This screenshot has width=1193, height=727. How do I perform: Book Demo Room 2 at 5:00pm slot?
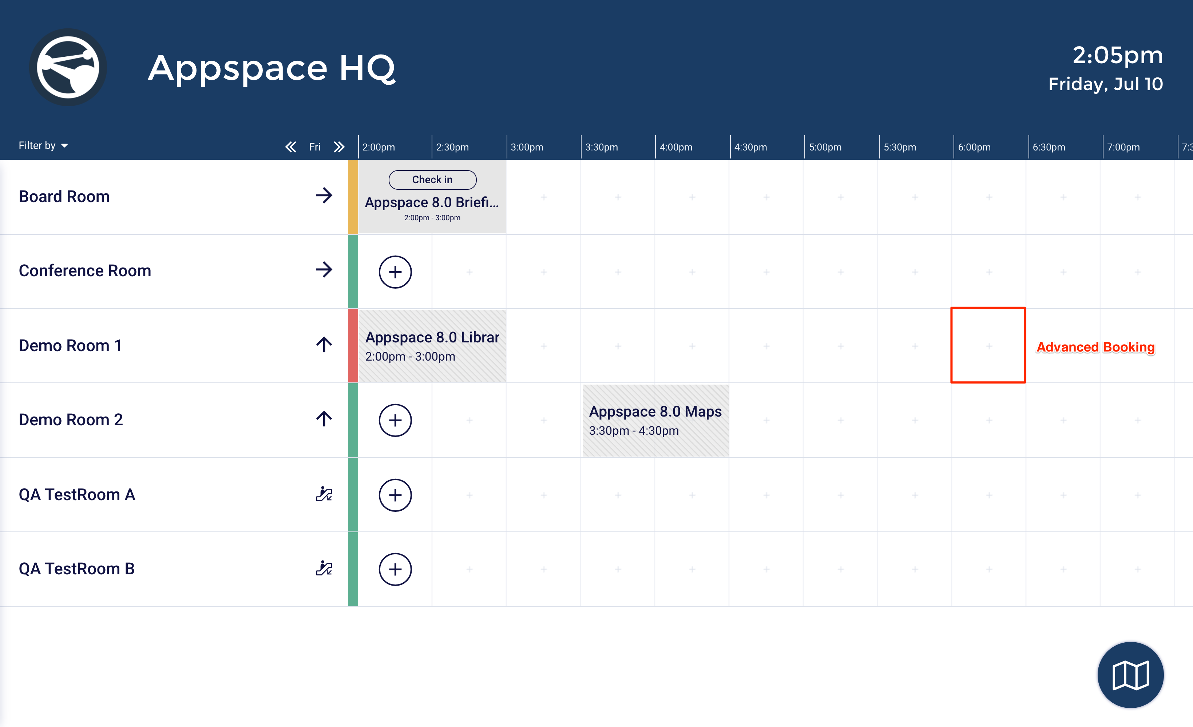point(841,420)
